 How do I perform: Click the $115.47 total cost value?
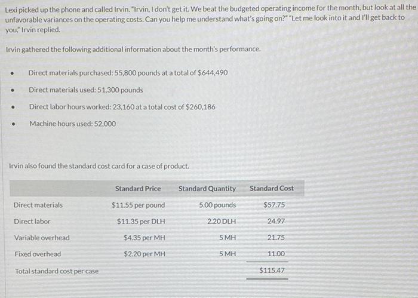pyautogui.click(x=272, y=271)
